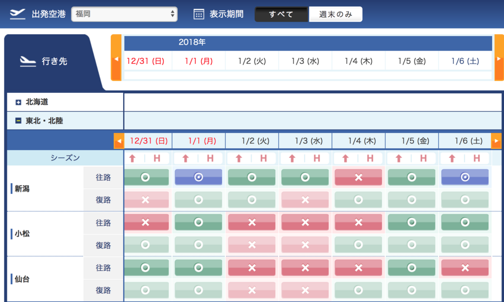Click the left orange arrow in top calendar
This screenshot has width=504, height=302.
click(x=116, y=58)
